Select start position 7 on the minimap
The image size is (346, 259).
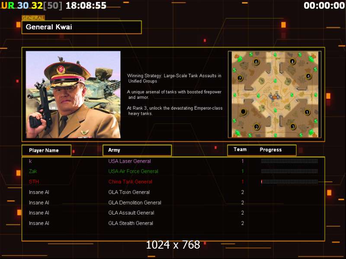coord(240,78)
